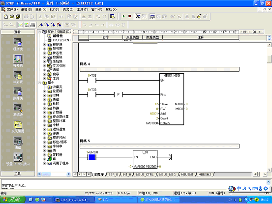Expand the 符号表 tree node
This screenshot has width=272, height=204.
click(45, 49)
